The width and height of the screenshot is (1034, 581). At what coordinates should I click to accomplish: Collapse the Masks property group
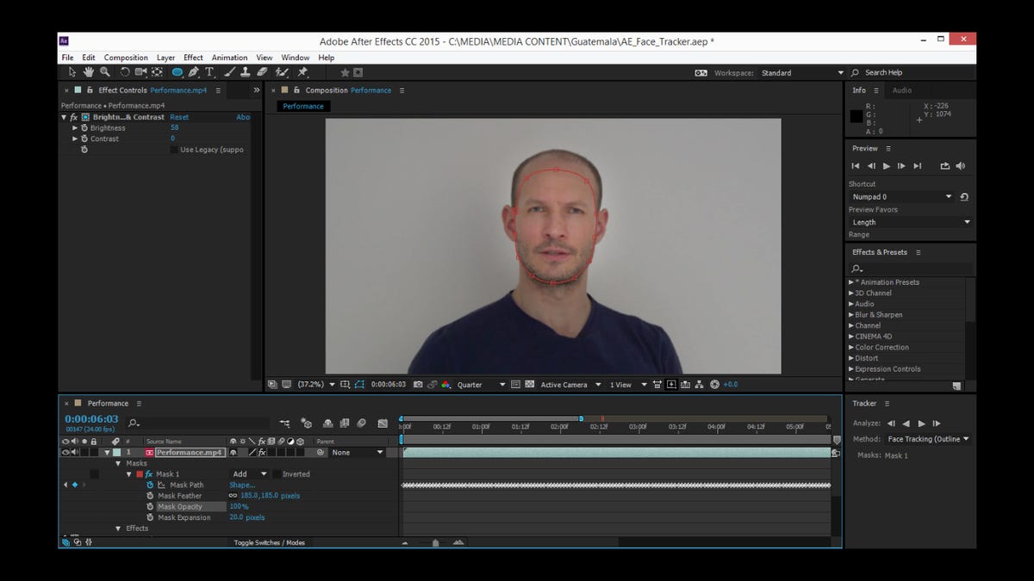coord(119,463)
